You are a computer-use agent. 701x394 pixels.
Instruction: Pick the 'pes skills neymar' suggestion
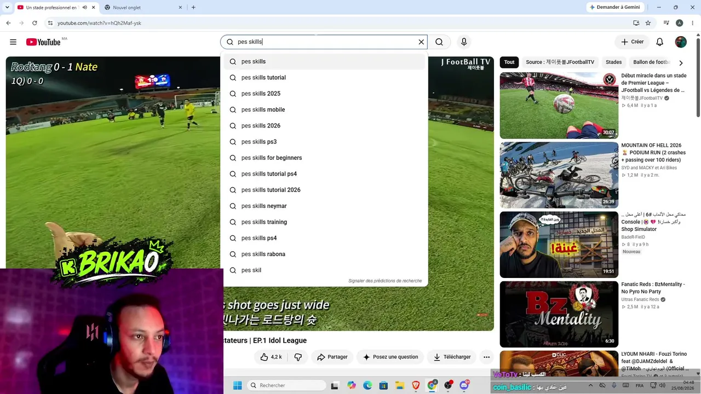[324, 206]
